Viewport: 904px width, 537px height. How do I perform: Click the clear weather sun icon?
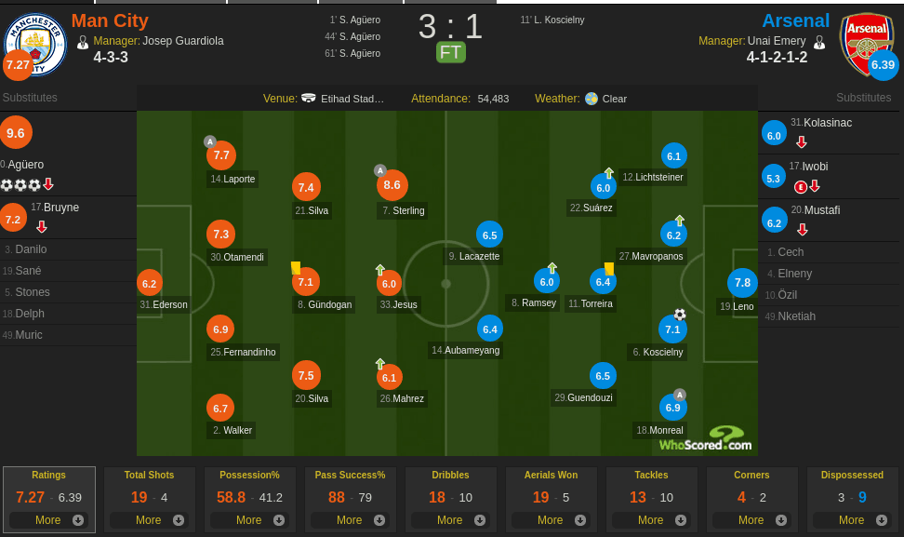tap(591, 99)
